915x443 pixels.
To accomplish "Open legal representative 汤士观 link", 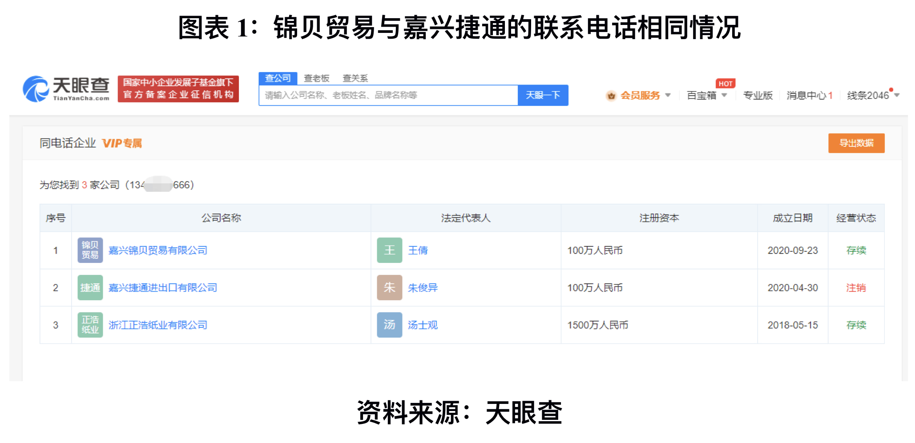I will coord(423,325).
